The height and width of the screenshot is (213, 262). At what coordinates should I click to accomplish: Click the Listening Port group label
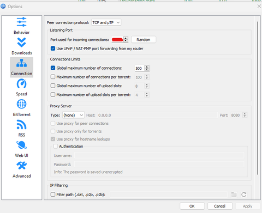[61, 30]
